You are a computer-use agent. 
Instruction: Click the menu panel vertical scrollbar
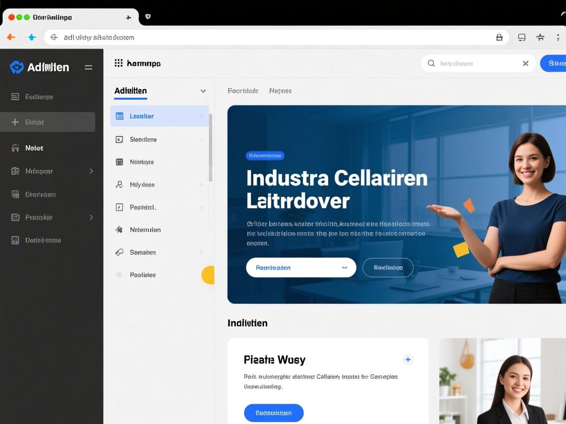pos(211,147)
